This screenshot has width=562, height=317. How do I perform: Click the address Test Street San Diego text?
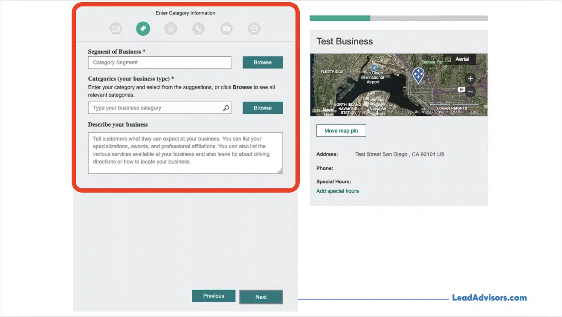tap(400, 154)
